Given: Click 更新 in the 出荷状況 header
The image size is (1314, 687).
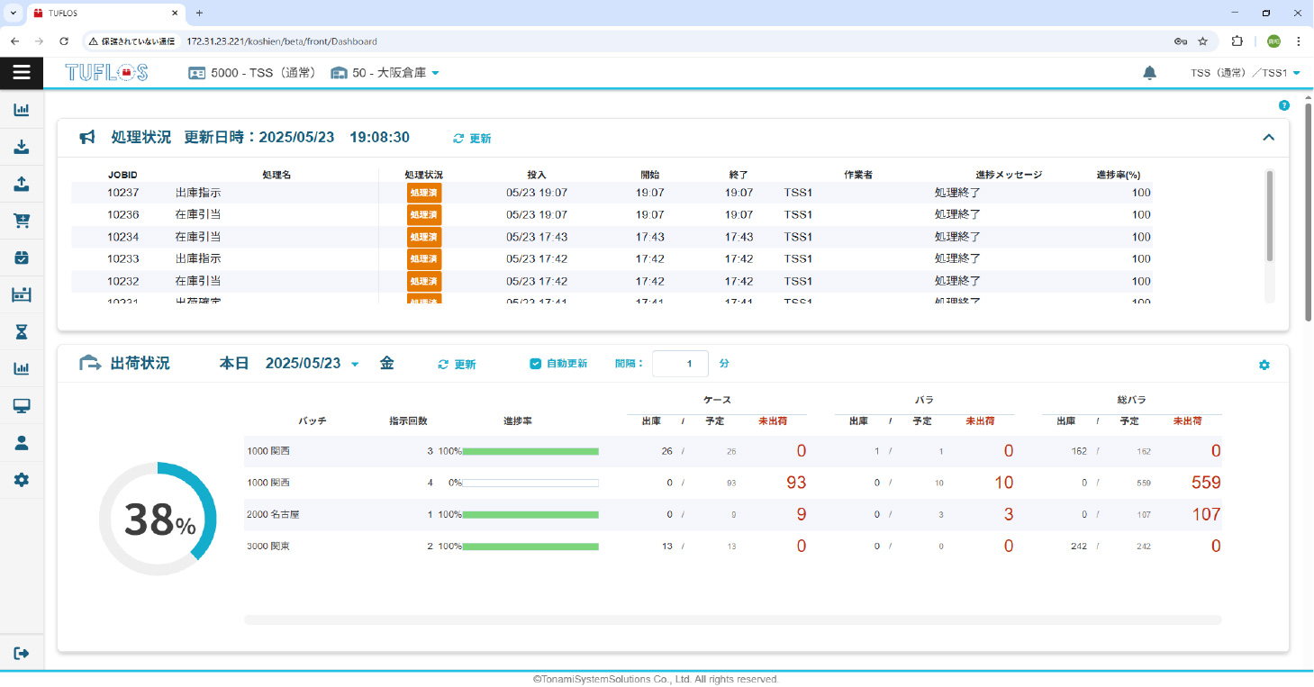Looking at the screenshot, I should point(457,365).
